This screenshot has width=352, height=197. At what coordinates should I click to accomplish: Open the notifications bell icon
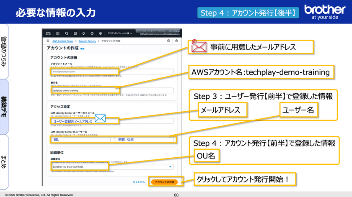pyautogui.click(x=84, y=33)
